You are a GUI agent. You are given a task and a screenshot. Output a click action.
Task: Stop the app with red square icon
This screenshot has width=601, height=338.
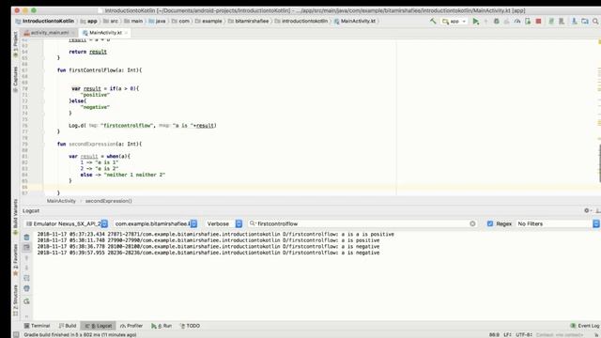(x=538, y=22)
